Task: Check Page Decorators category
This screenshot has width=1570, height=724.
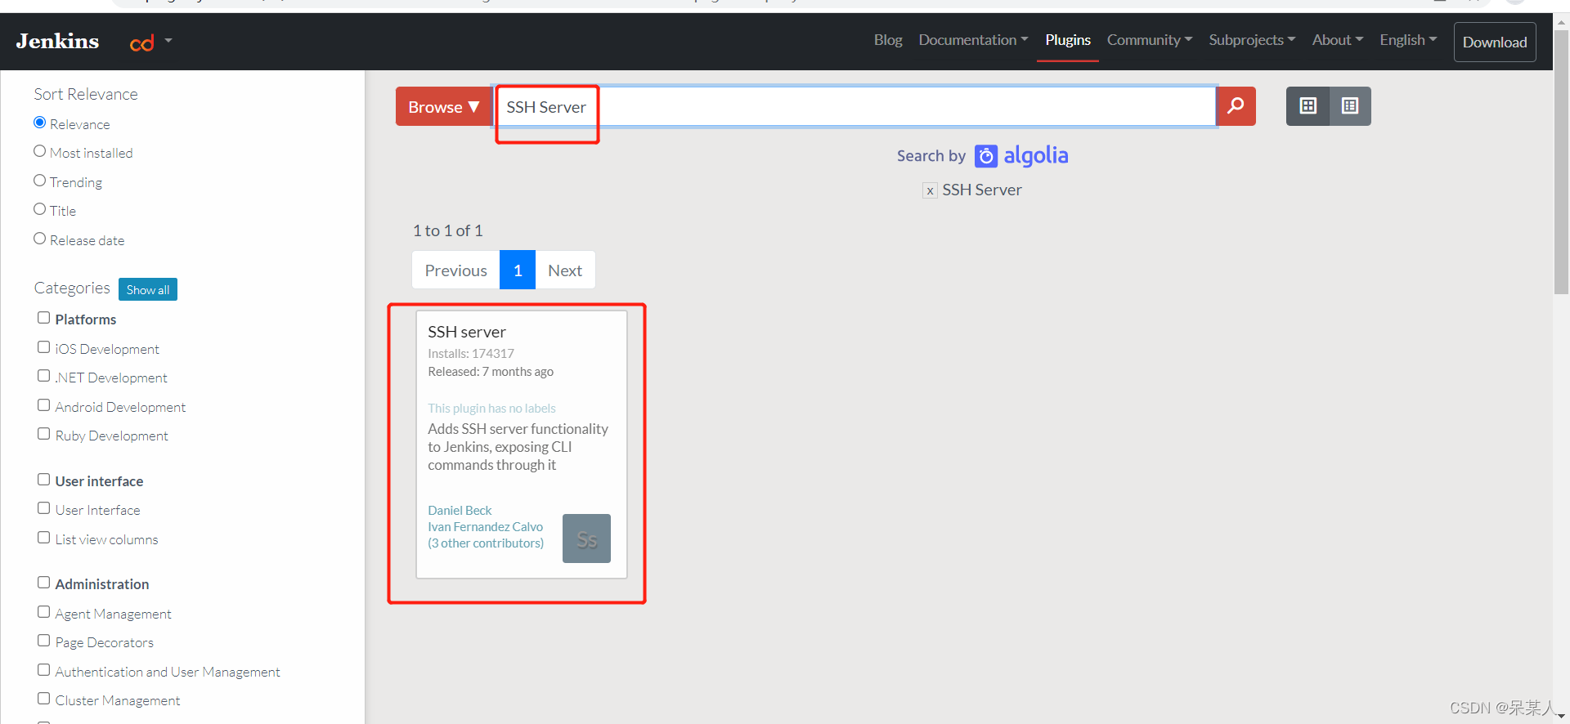Action: coord(44,641)
